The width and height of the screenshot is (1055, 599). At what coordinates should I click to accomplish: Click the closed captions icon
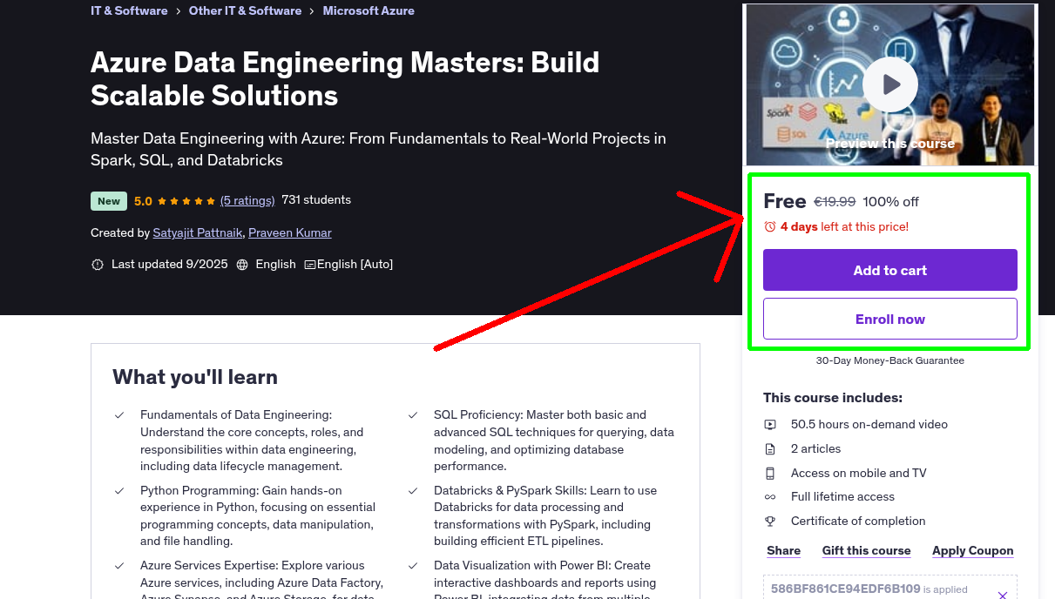[x=310, y=265]
